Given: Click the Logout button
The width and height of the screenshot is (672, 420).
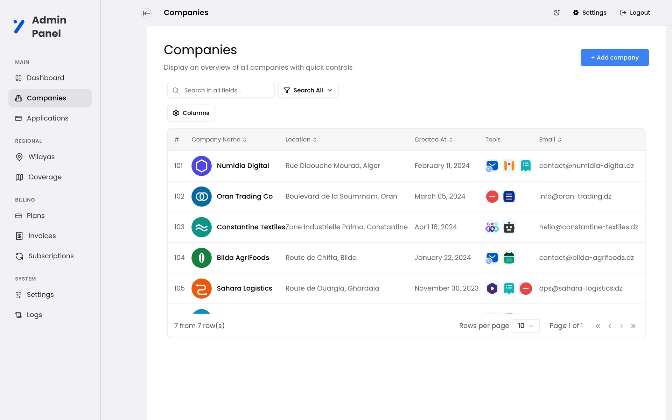Looking at the screenshot, I should (635, 13).
